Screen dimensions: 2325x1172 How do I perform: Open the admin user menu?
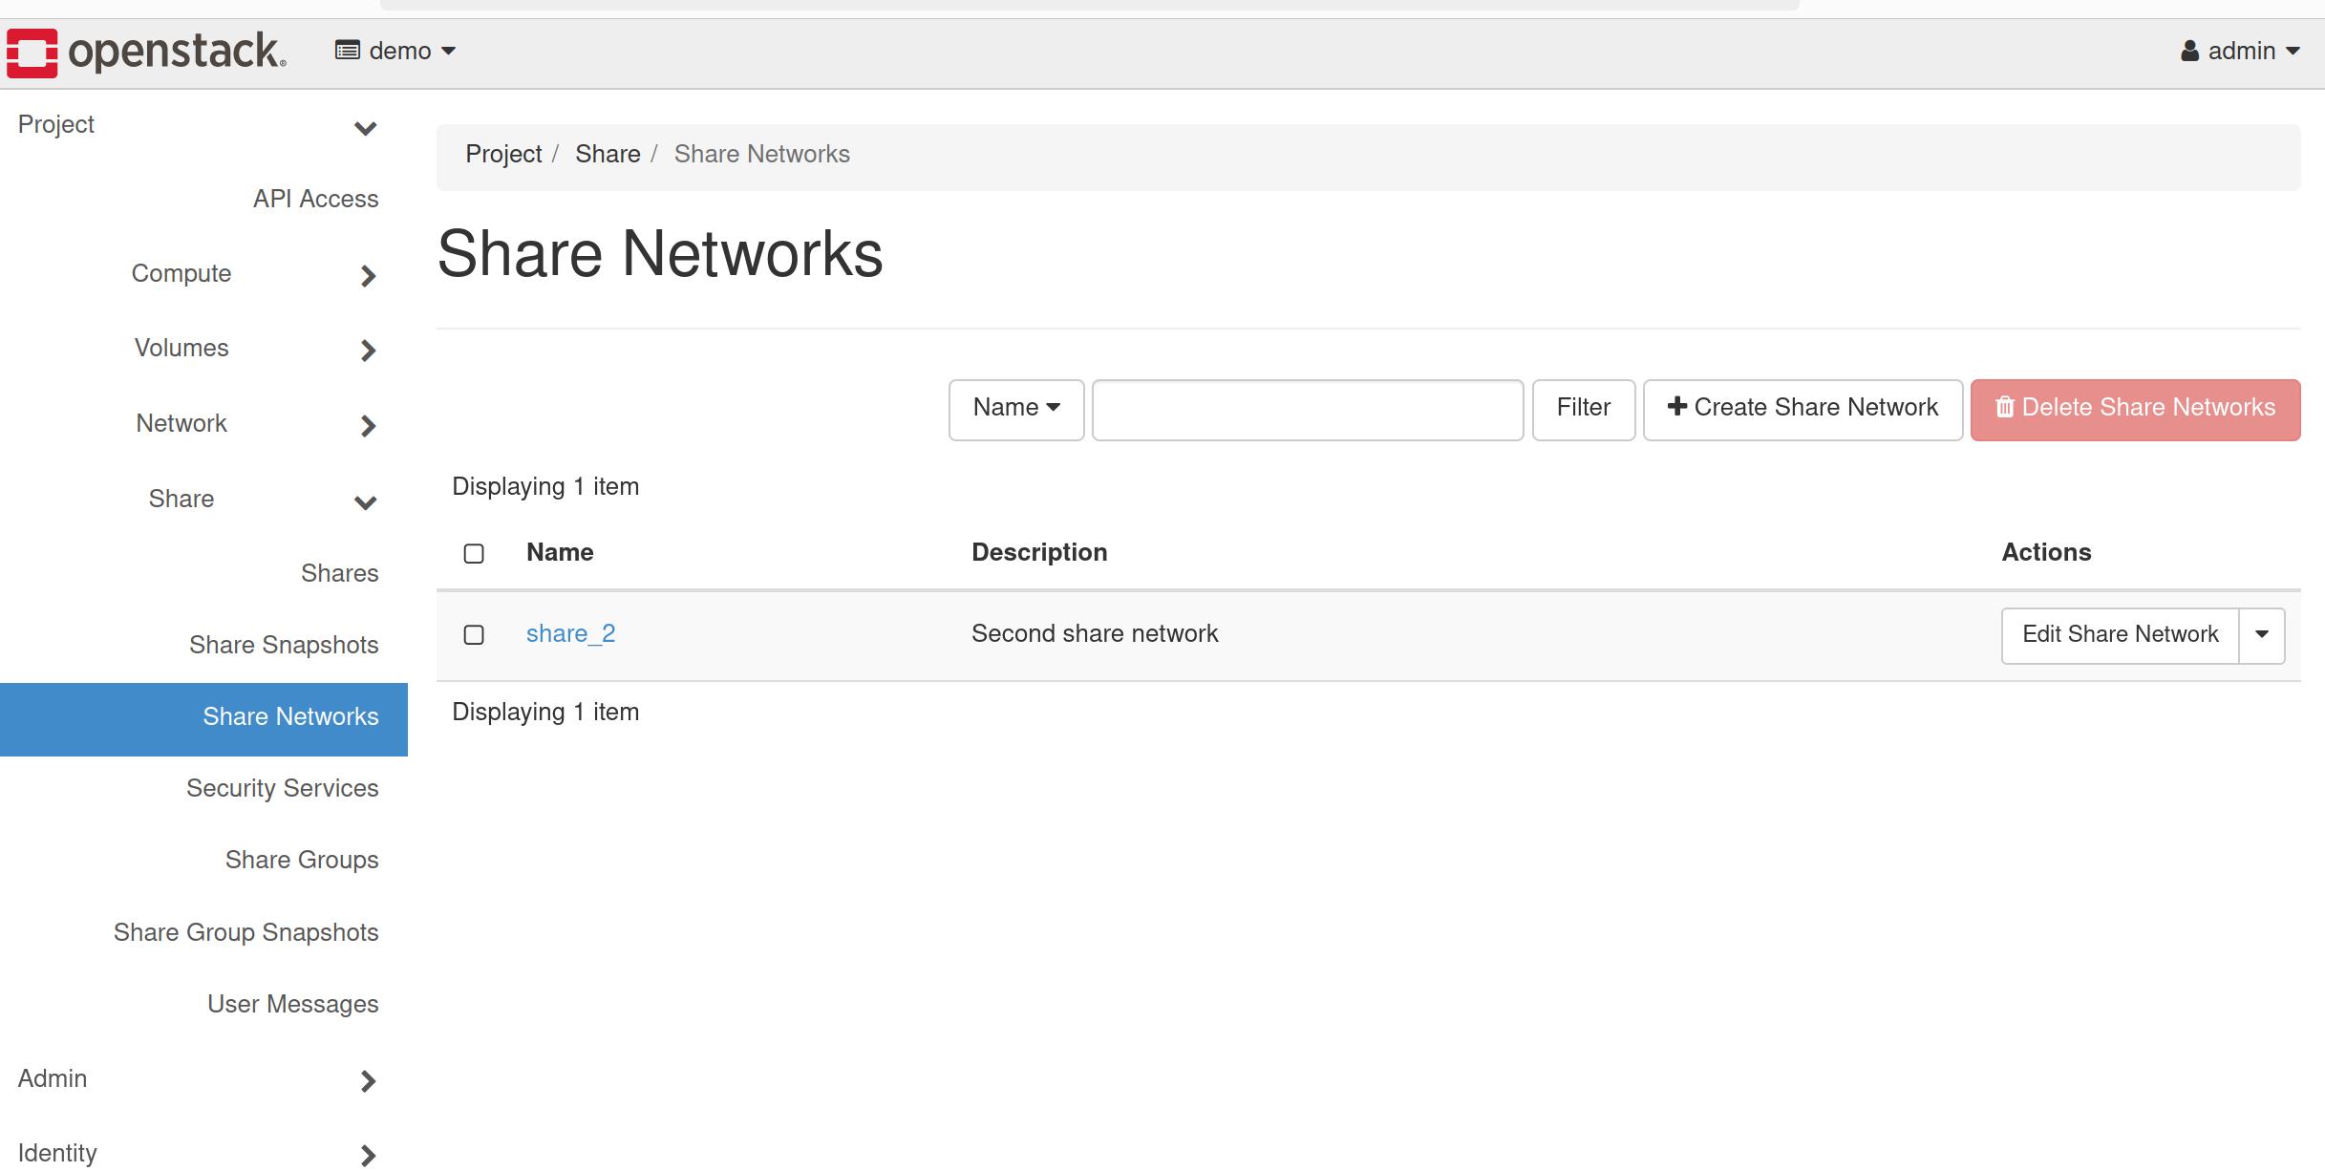(x=2239, y=51)
